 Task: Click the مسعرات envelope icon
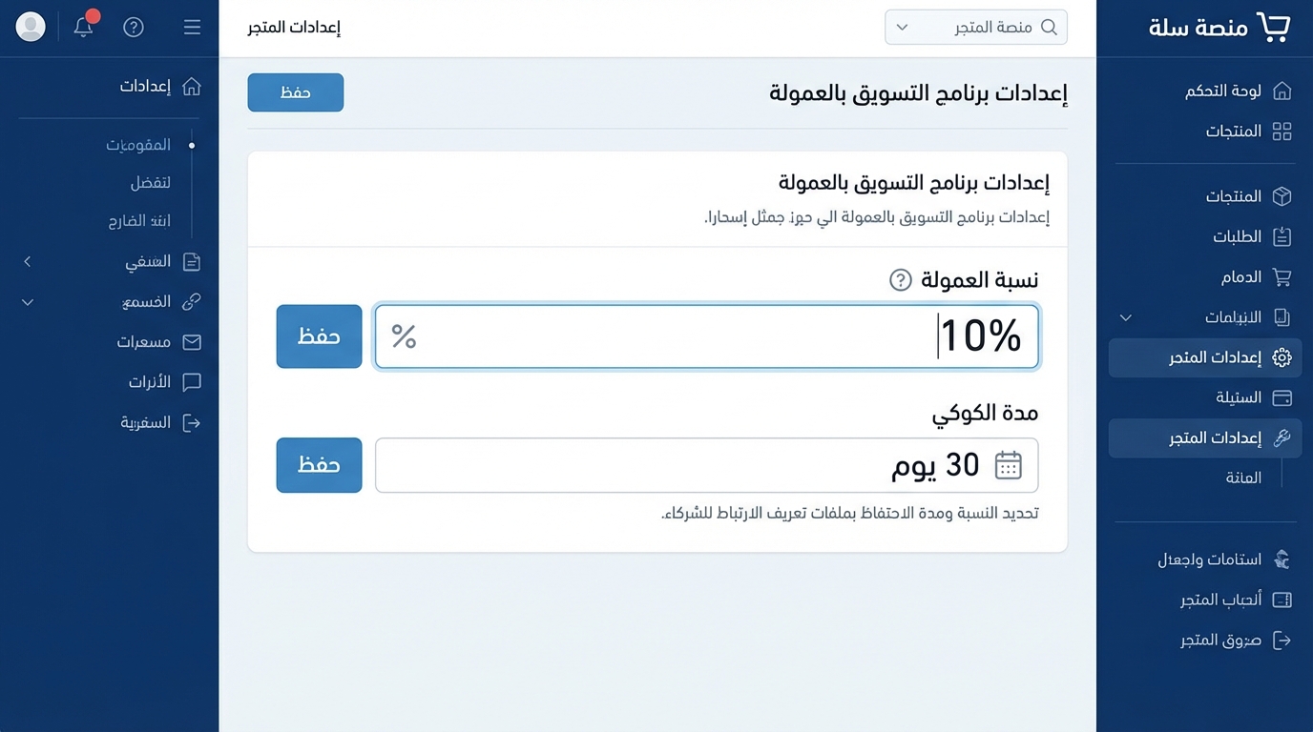tap(192, 341)
